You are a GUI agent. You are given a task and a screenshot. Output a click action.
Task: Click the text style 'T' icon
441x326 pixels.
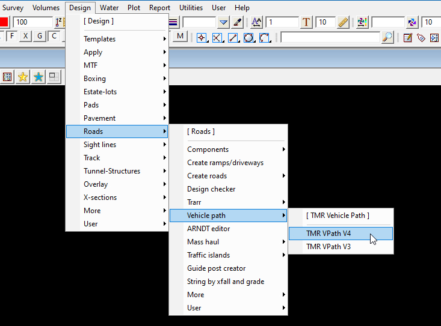click(x=306, y=22)
